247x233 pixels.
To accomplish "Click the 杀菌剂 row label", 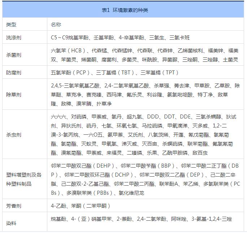I will 14,55.
